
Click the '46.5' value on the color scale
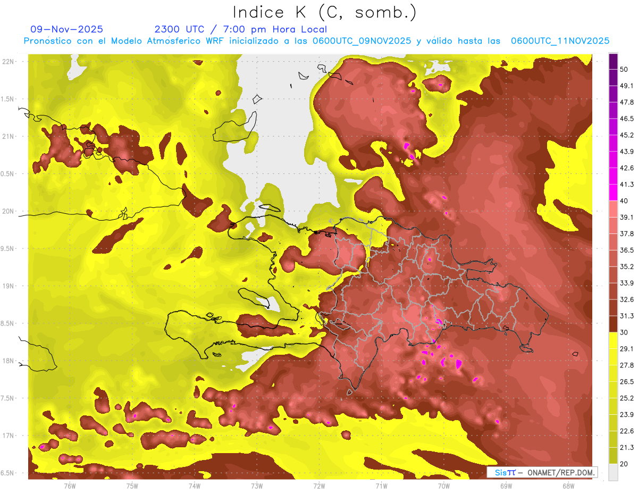626,119
